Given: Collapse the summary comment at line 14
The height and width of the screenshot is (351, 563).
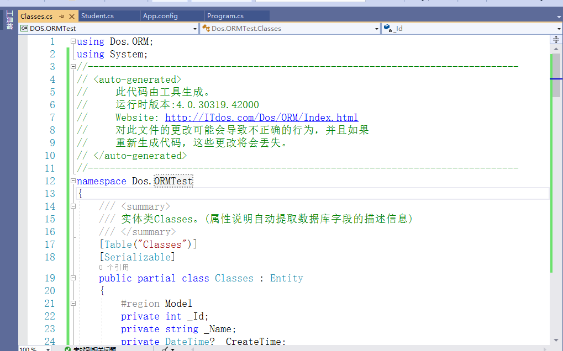Looking at the screenshot, I should 72,205.
